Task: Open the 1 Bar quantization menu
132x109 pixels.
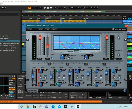Action: coord(3,8)
